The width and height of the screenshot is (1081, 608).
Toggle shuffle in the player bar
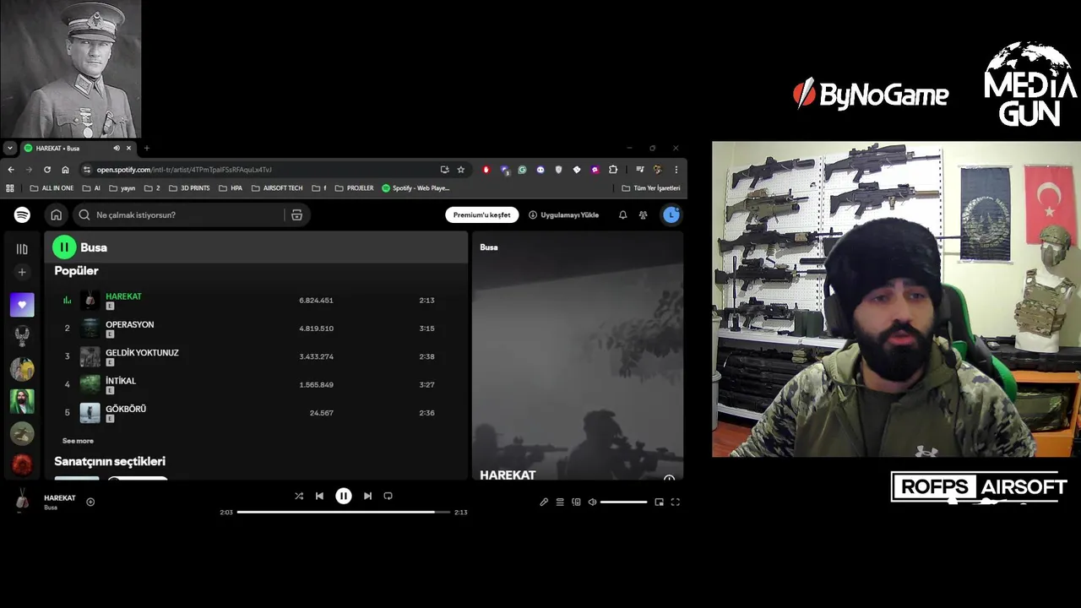pos(298,496)
